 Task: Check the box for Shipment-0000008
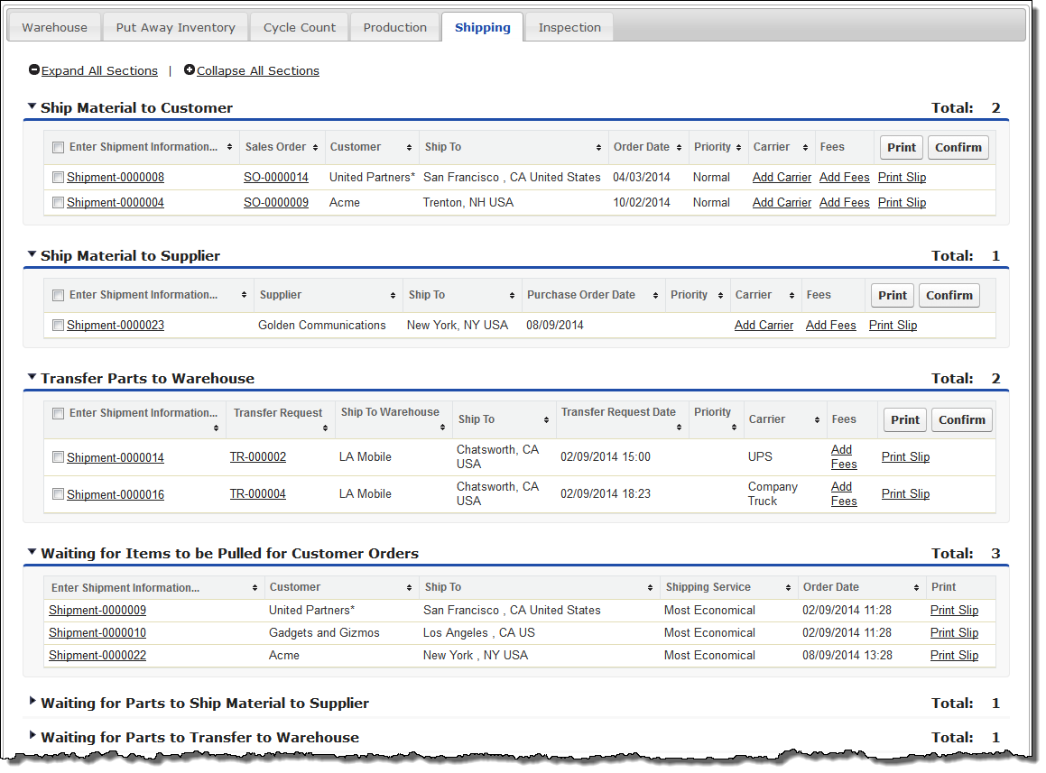[x=59, y=178]
